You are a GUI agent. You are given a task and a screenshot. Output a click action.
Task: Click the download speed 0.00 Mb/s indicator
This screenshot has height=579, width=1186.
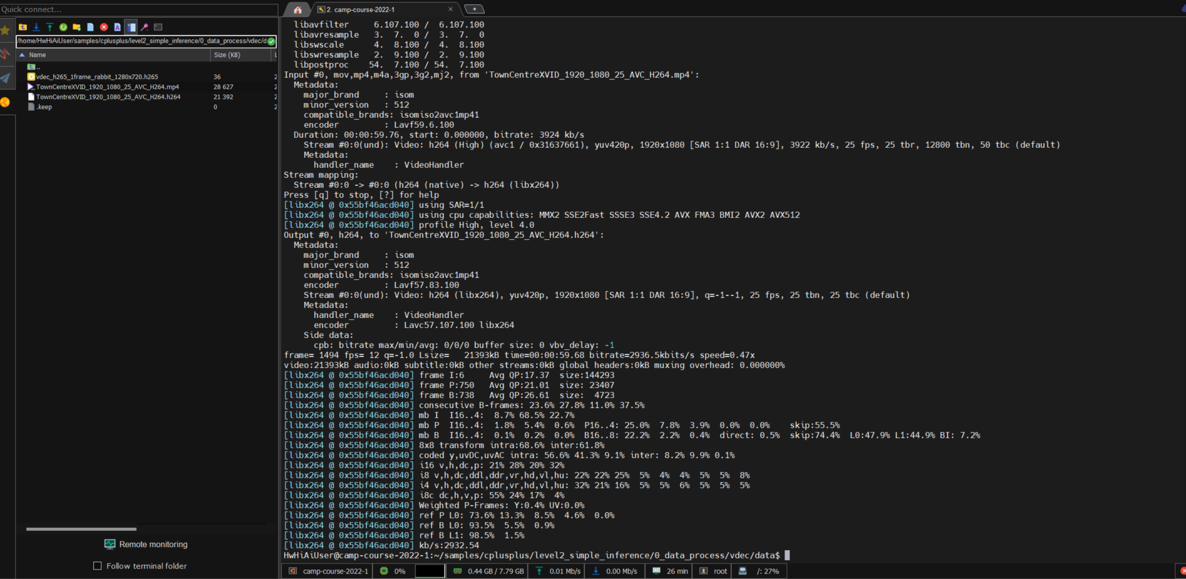tap(614, 571)
